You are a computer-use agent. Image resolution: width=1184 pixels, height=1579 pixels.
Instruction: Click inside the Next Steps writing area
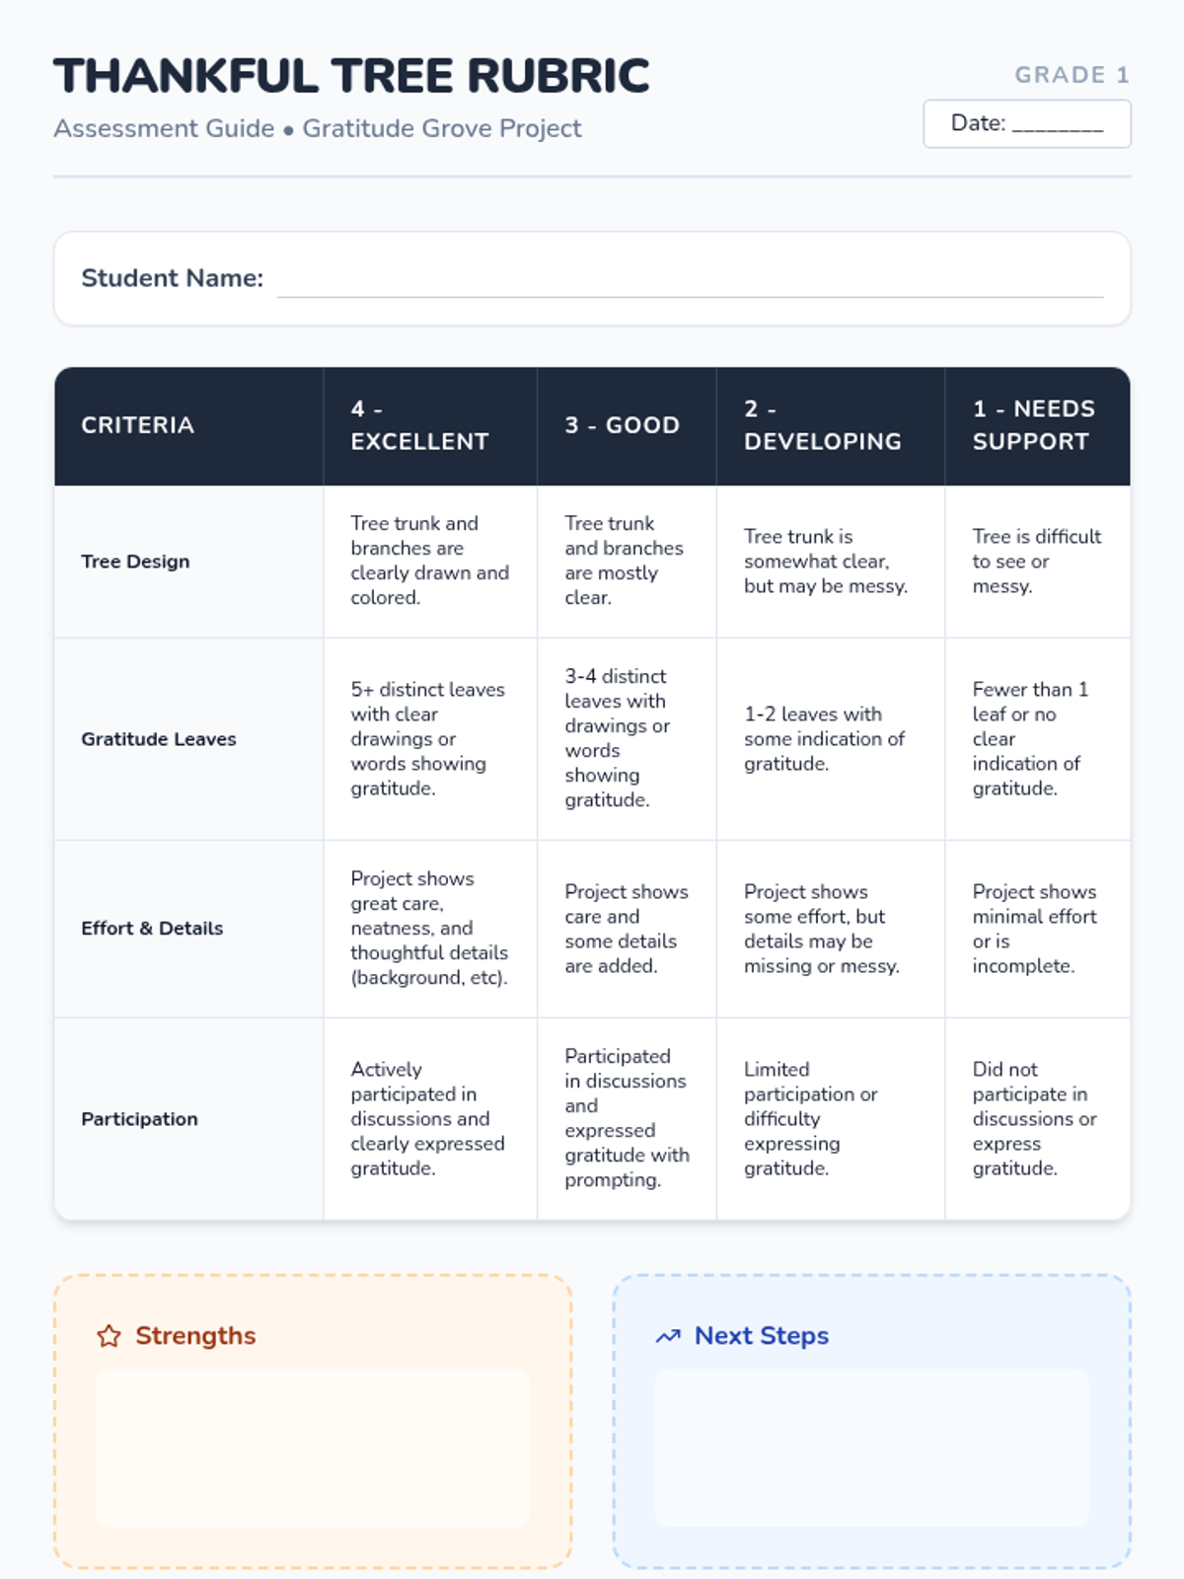click(871, 1447)
